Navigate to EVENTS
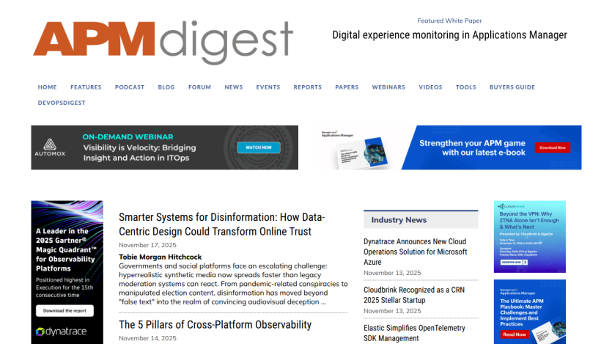 268,87
